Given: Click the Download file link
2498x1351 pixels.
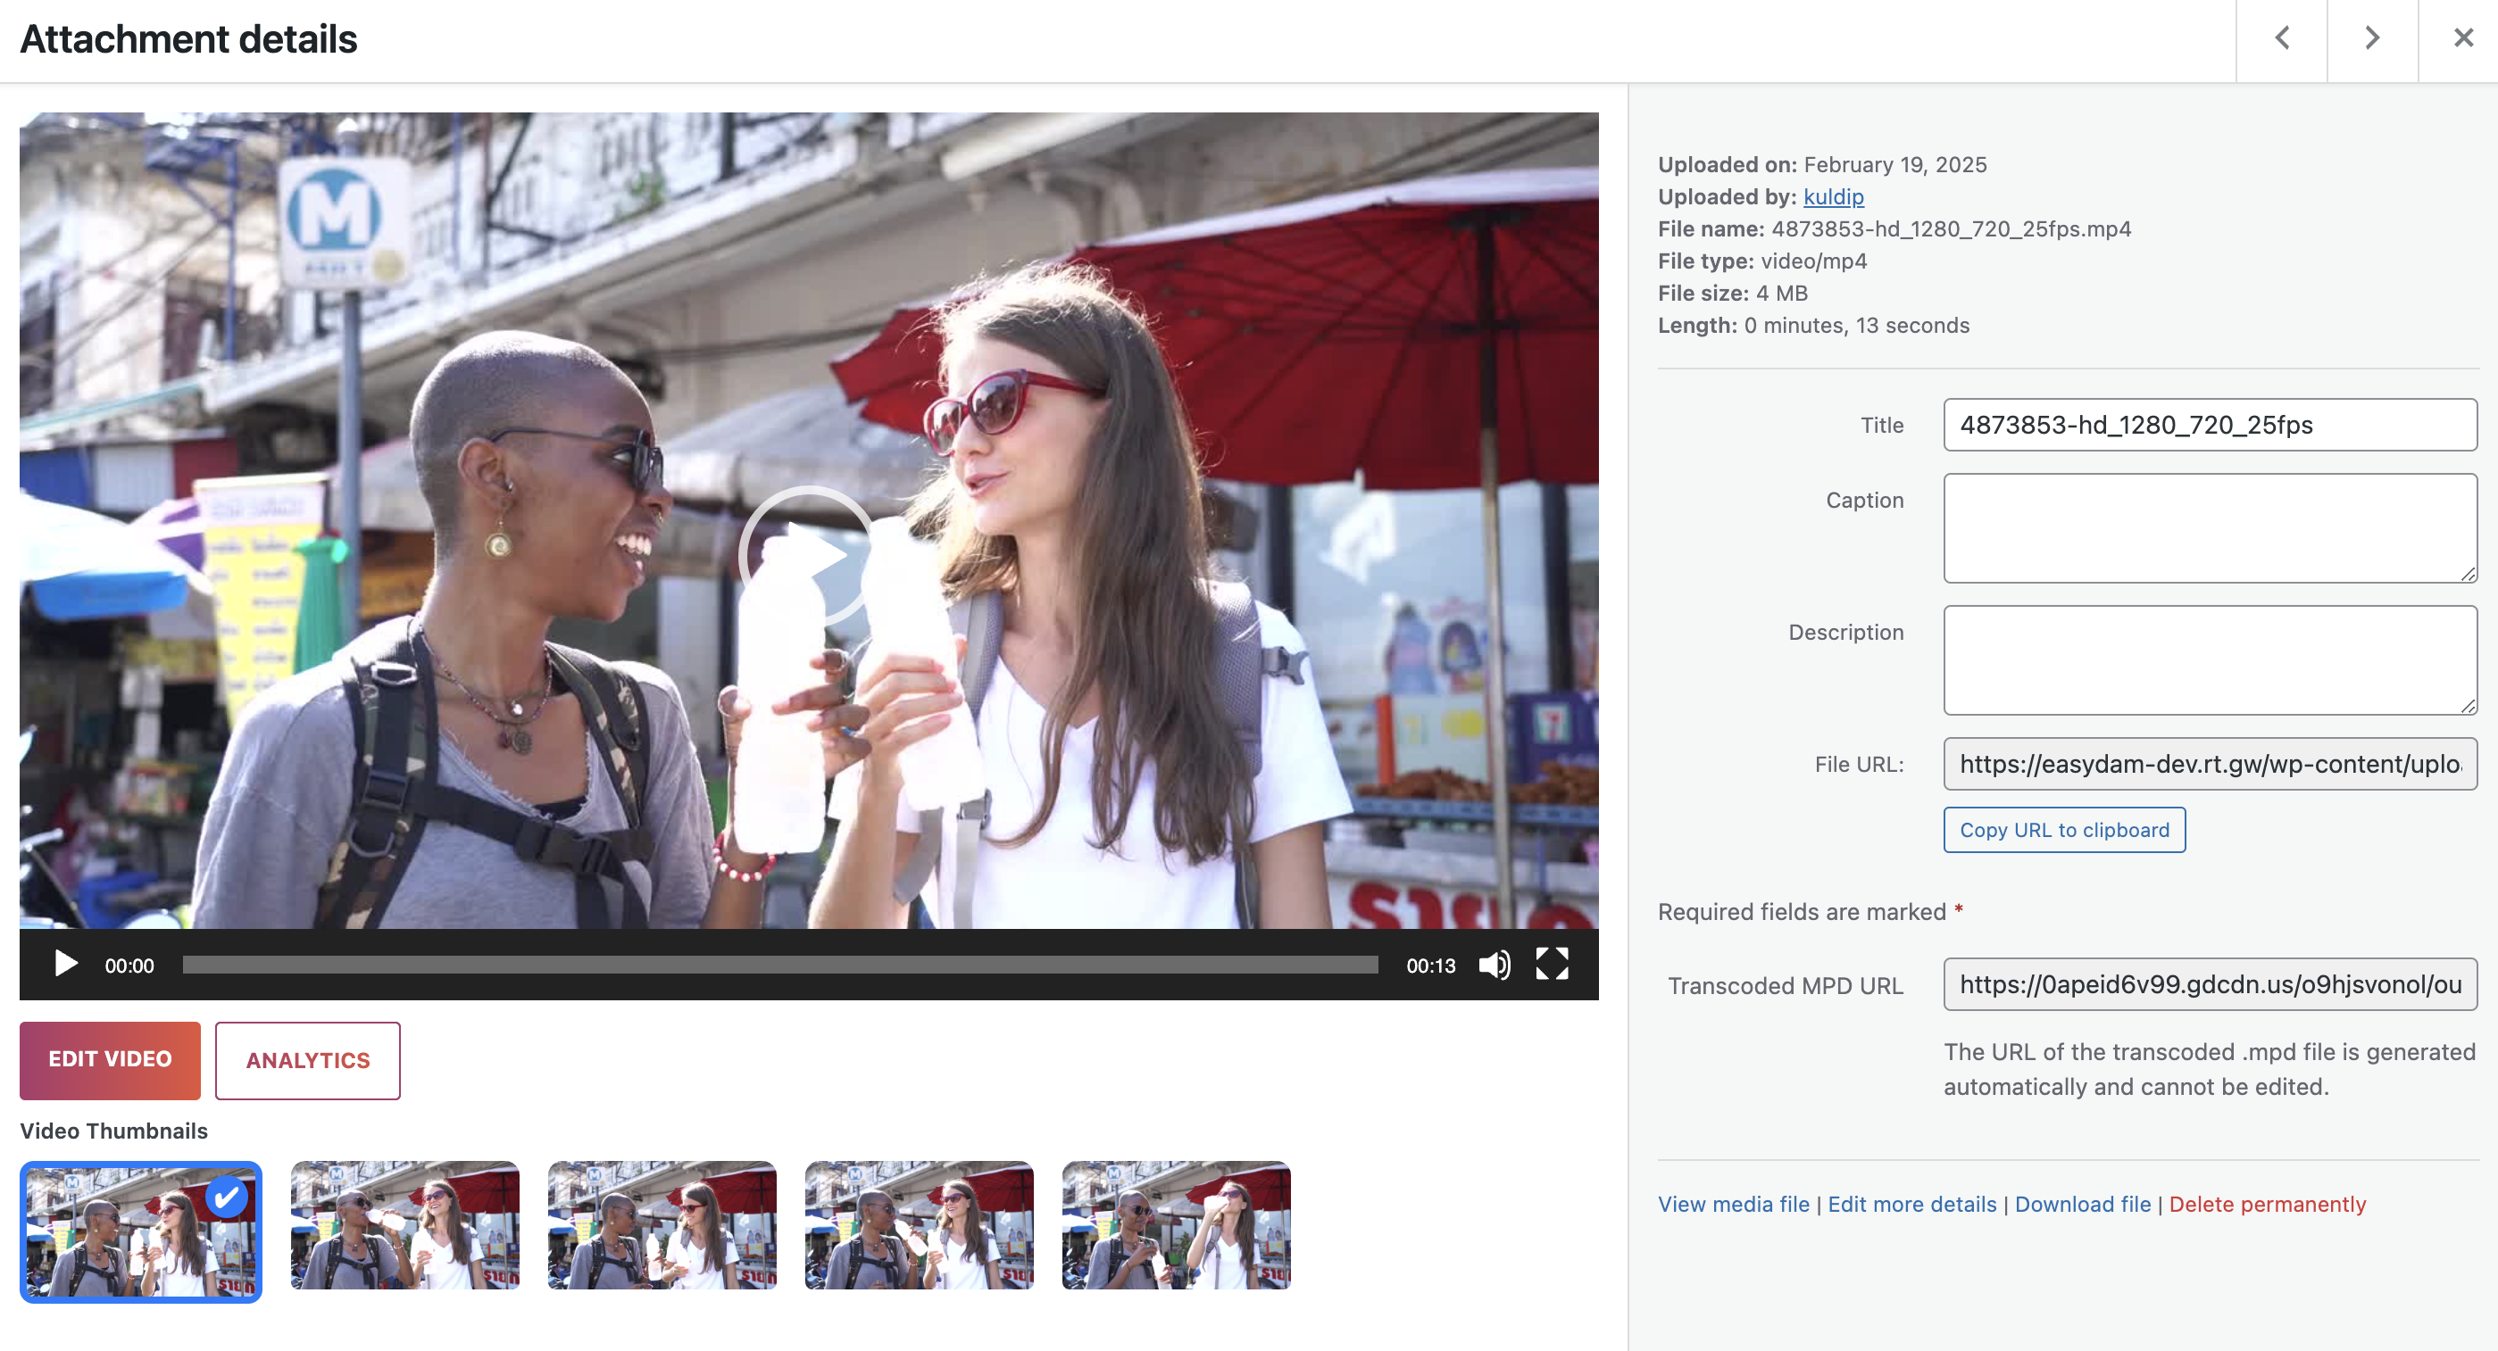Looking at the screenshot, I should click(2082, 1204).
